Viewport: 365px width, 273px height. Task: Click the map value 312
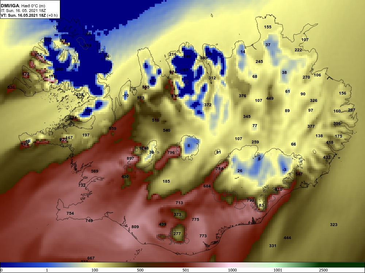[212, 78]
